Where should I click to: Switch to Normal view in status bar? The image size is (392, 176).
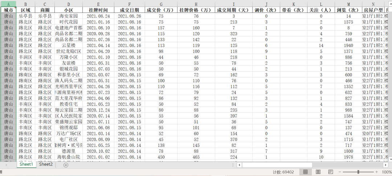coord(305,172)
